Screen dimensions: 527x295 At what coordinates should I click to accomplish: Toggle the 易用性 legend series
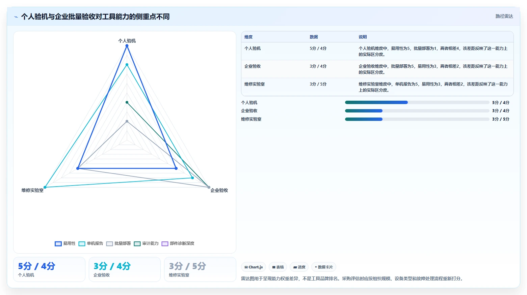click(65, 243)
